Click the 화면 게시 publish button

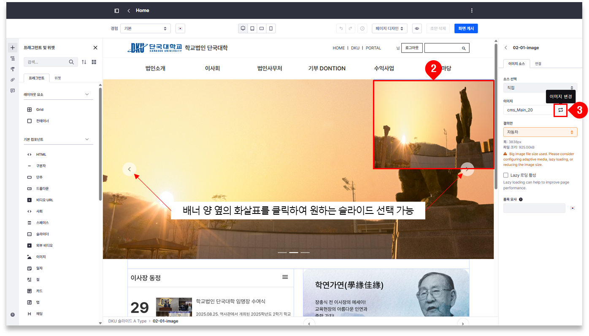[x=466, y=29]
